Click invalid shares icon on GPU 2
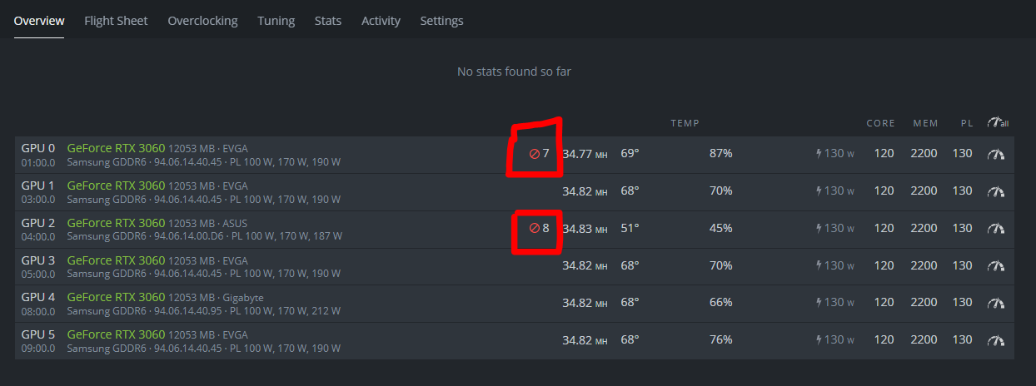This screenshot has width=1036, height=386. pyautogui.click(x=535, y=228)
